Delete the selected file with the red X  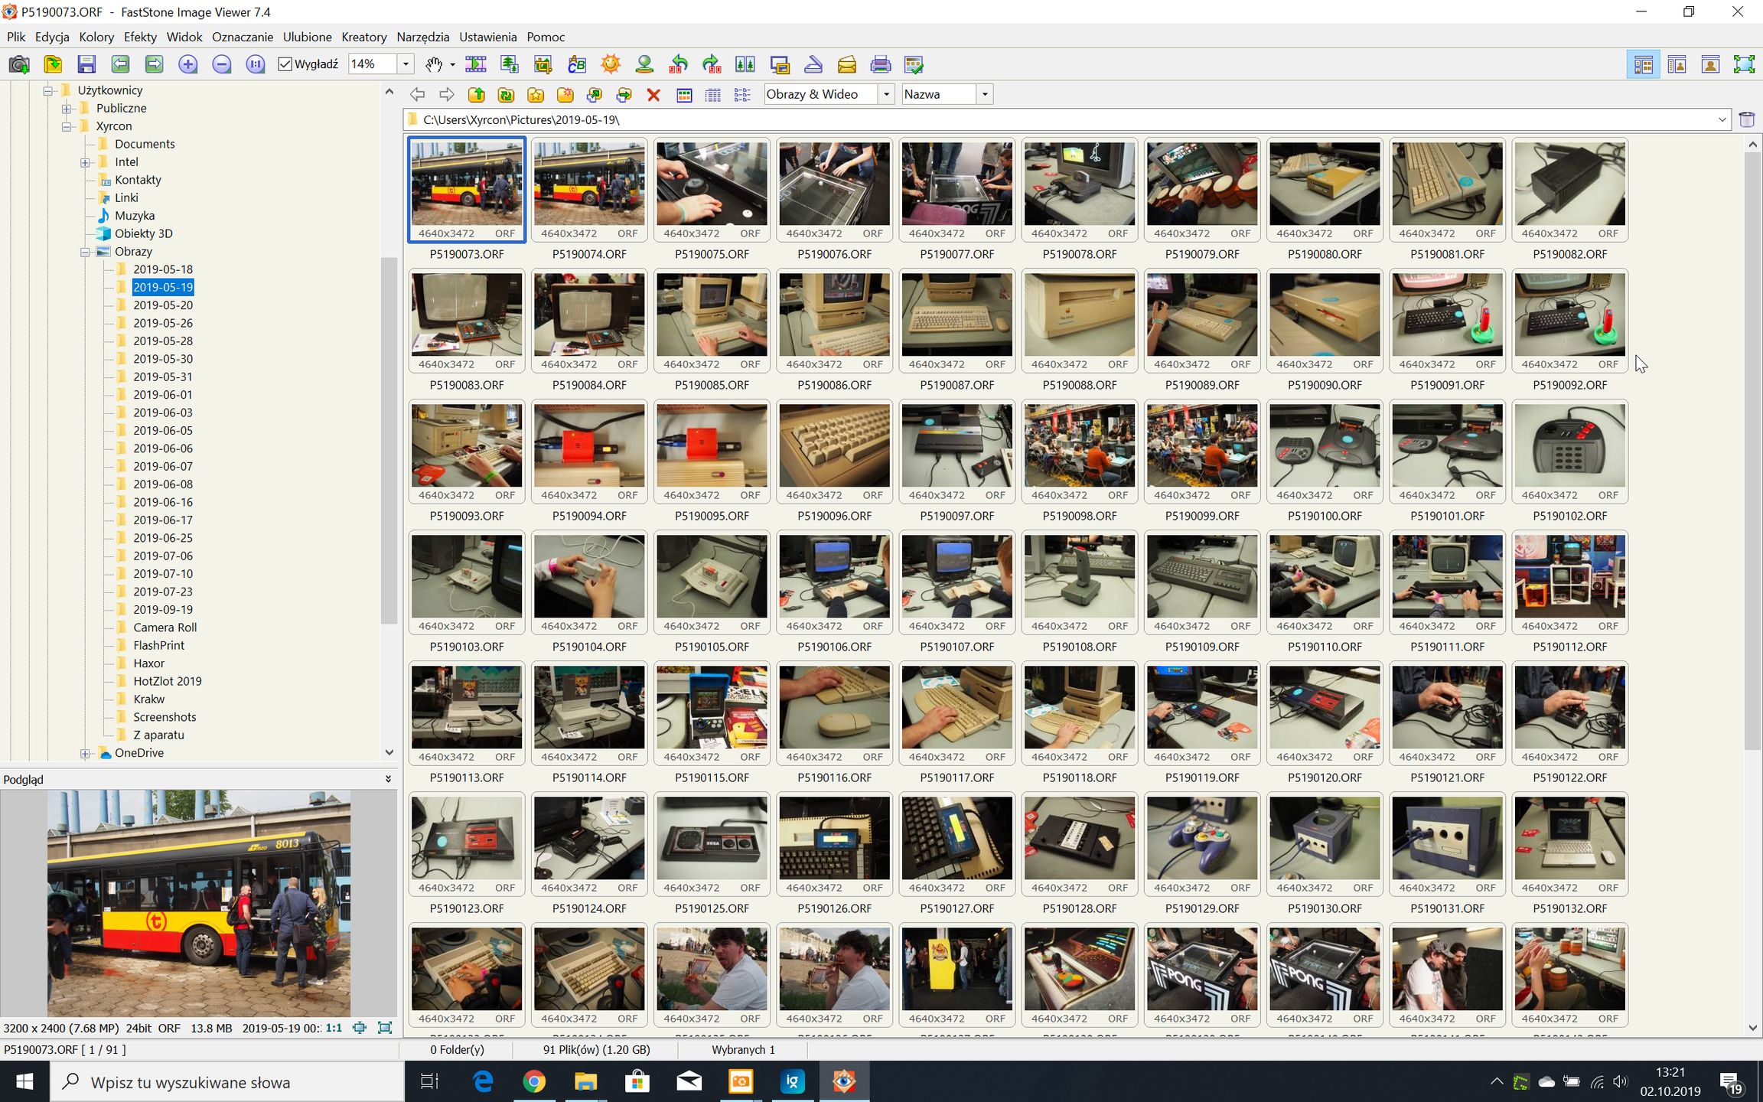click(x=653, y=95)
